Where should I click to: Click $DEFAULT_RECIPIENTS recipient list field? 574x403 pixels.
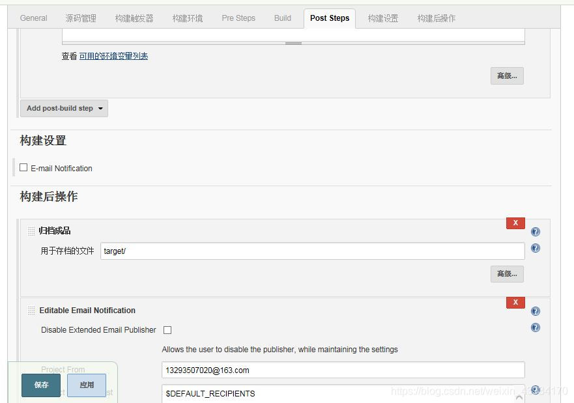pyautogui.click(x=343, y=393)
